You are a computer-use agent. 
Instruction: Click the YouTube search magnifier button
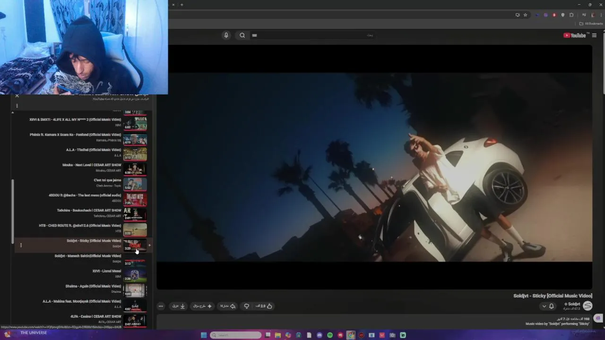click(x=242, y=35)
